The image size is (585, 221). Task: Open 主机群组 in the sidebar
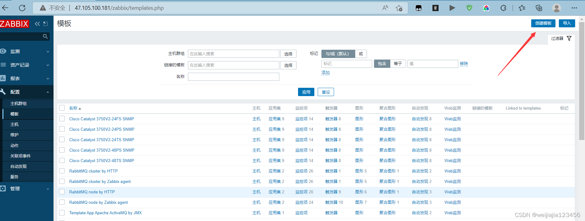18,103
